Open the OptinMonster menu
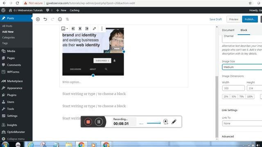262x147 pixels. 16,132
